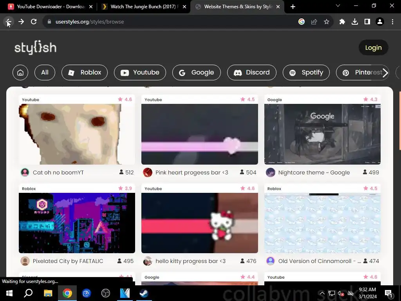Click Pink heart progeess bar <3 title
Screen dimensions: 401x301
192,172
